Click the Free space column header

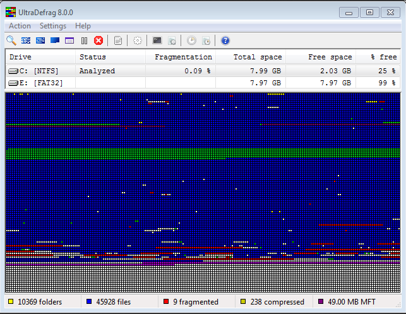click(x=321, y=57)
